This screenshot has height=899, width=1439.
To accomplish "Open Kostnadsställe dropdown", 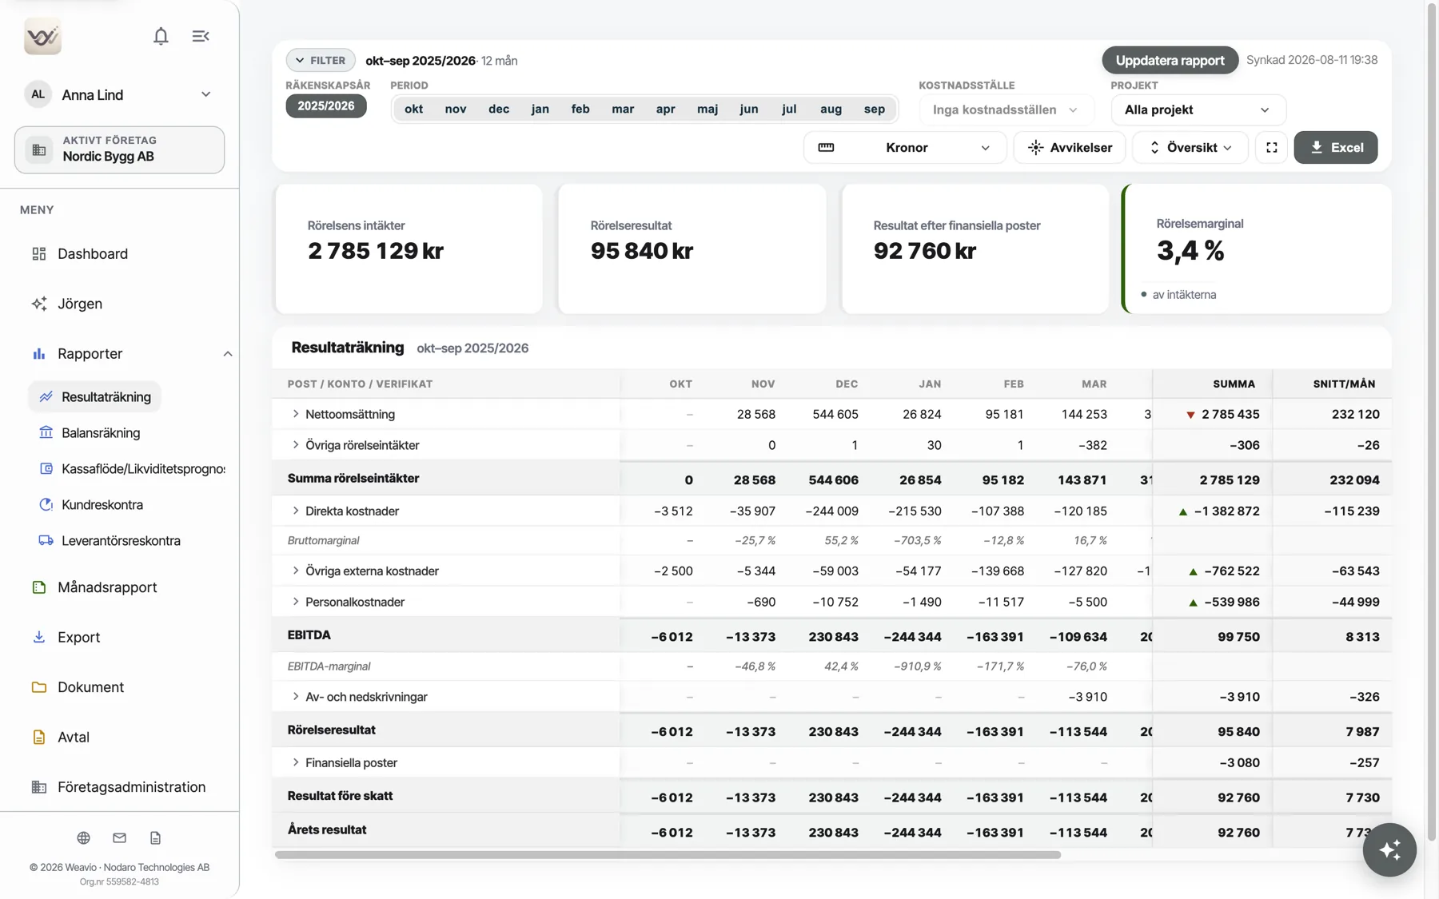I will click(x=1006, y=109).
